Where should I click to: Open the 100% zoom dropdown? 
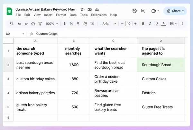click(52, 23)
